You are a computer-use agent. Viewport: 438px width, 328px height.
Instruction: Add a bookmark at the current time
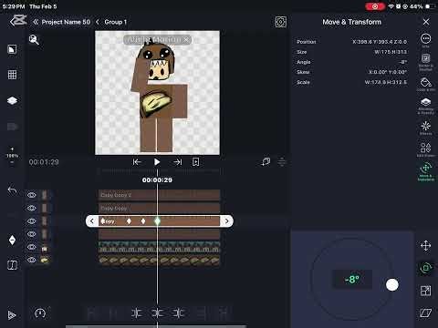pyautogui.click(x=196, y=162)
